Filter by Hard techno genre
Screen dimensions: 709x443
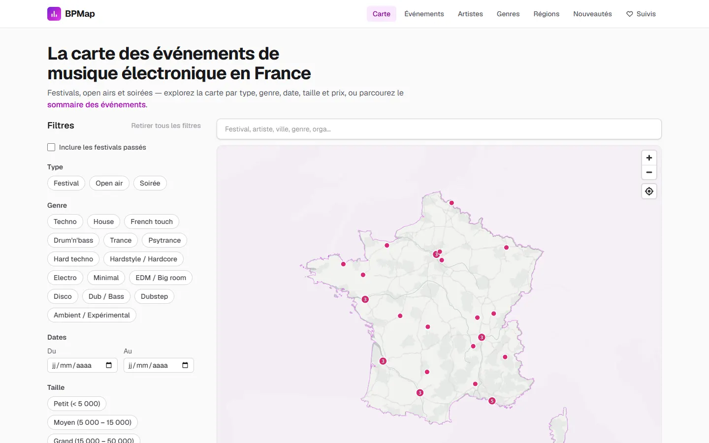point(73,259)
